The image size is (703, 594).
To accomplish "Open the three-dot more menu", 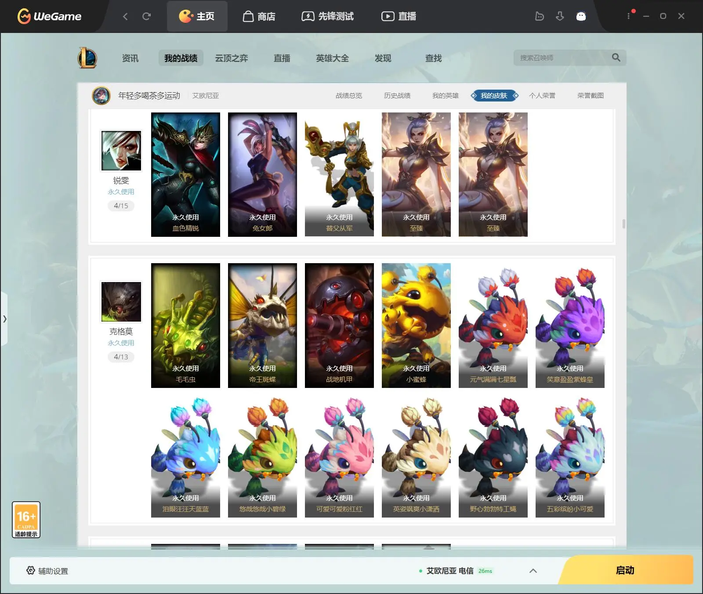I will point(629,16).
